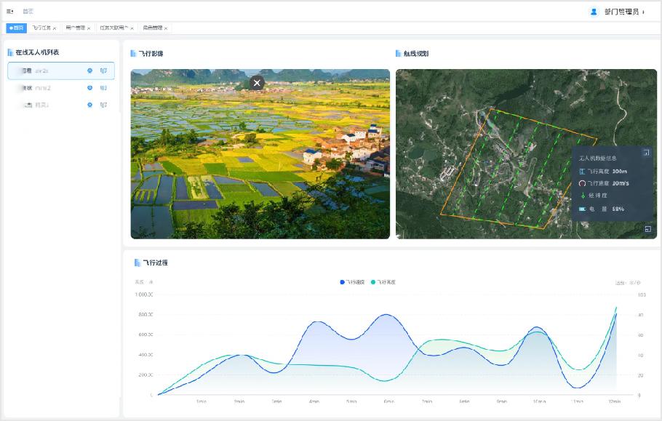Image resolution: width=662 pixels, height=421 pixels.
Task: Click the location icon for drone air2s
Action: 90,71
